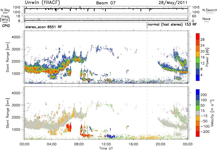This screenshot has height=150, width=217.
Task: Click the 'Beam 07' label
Action: tap(106, 3)
